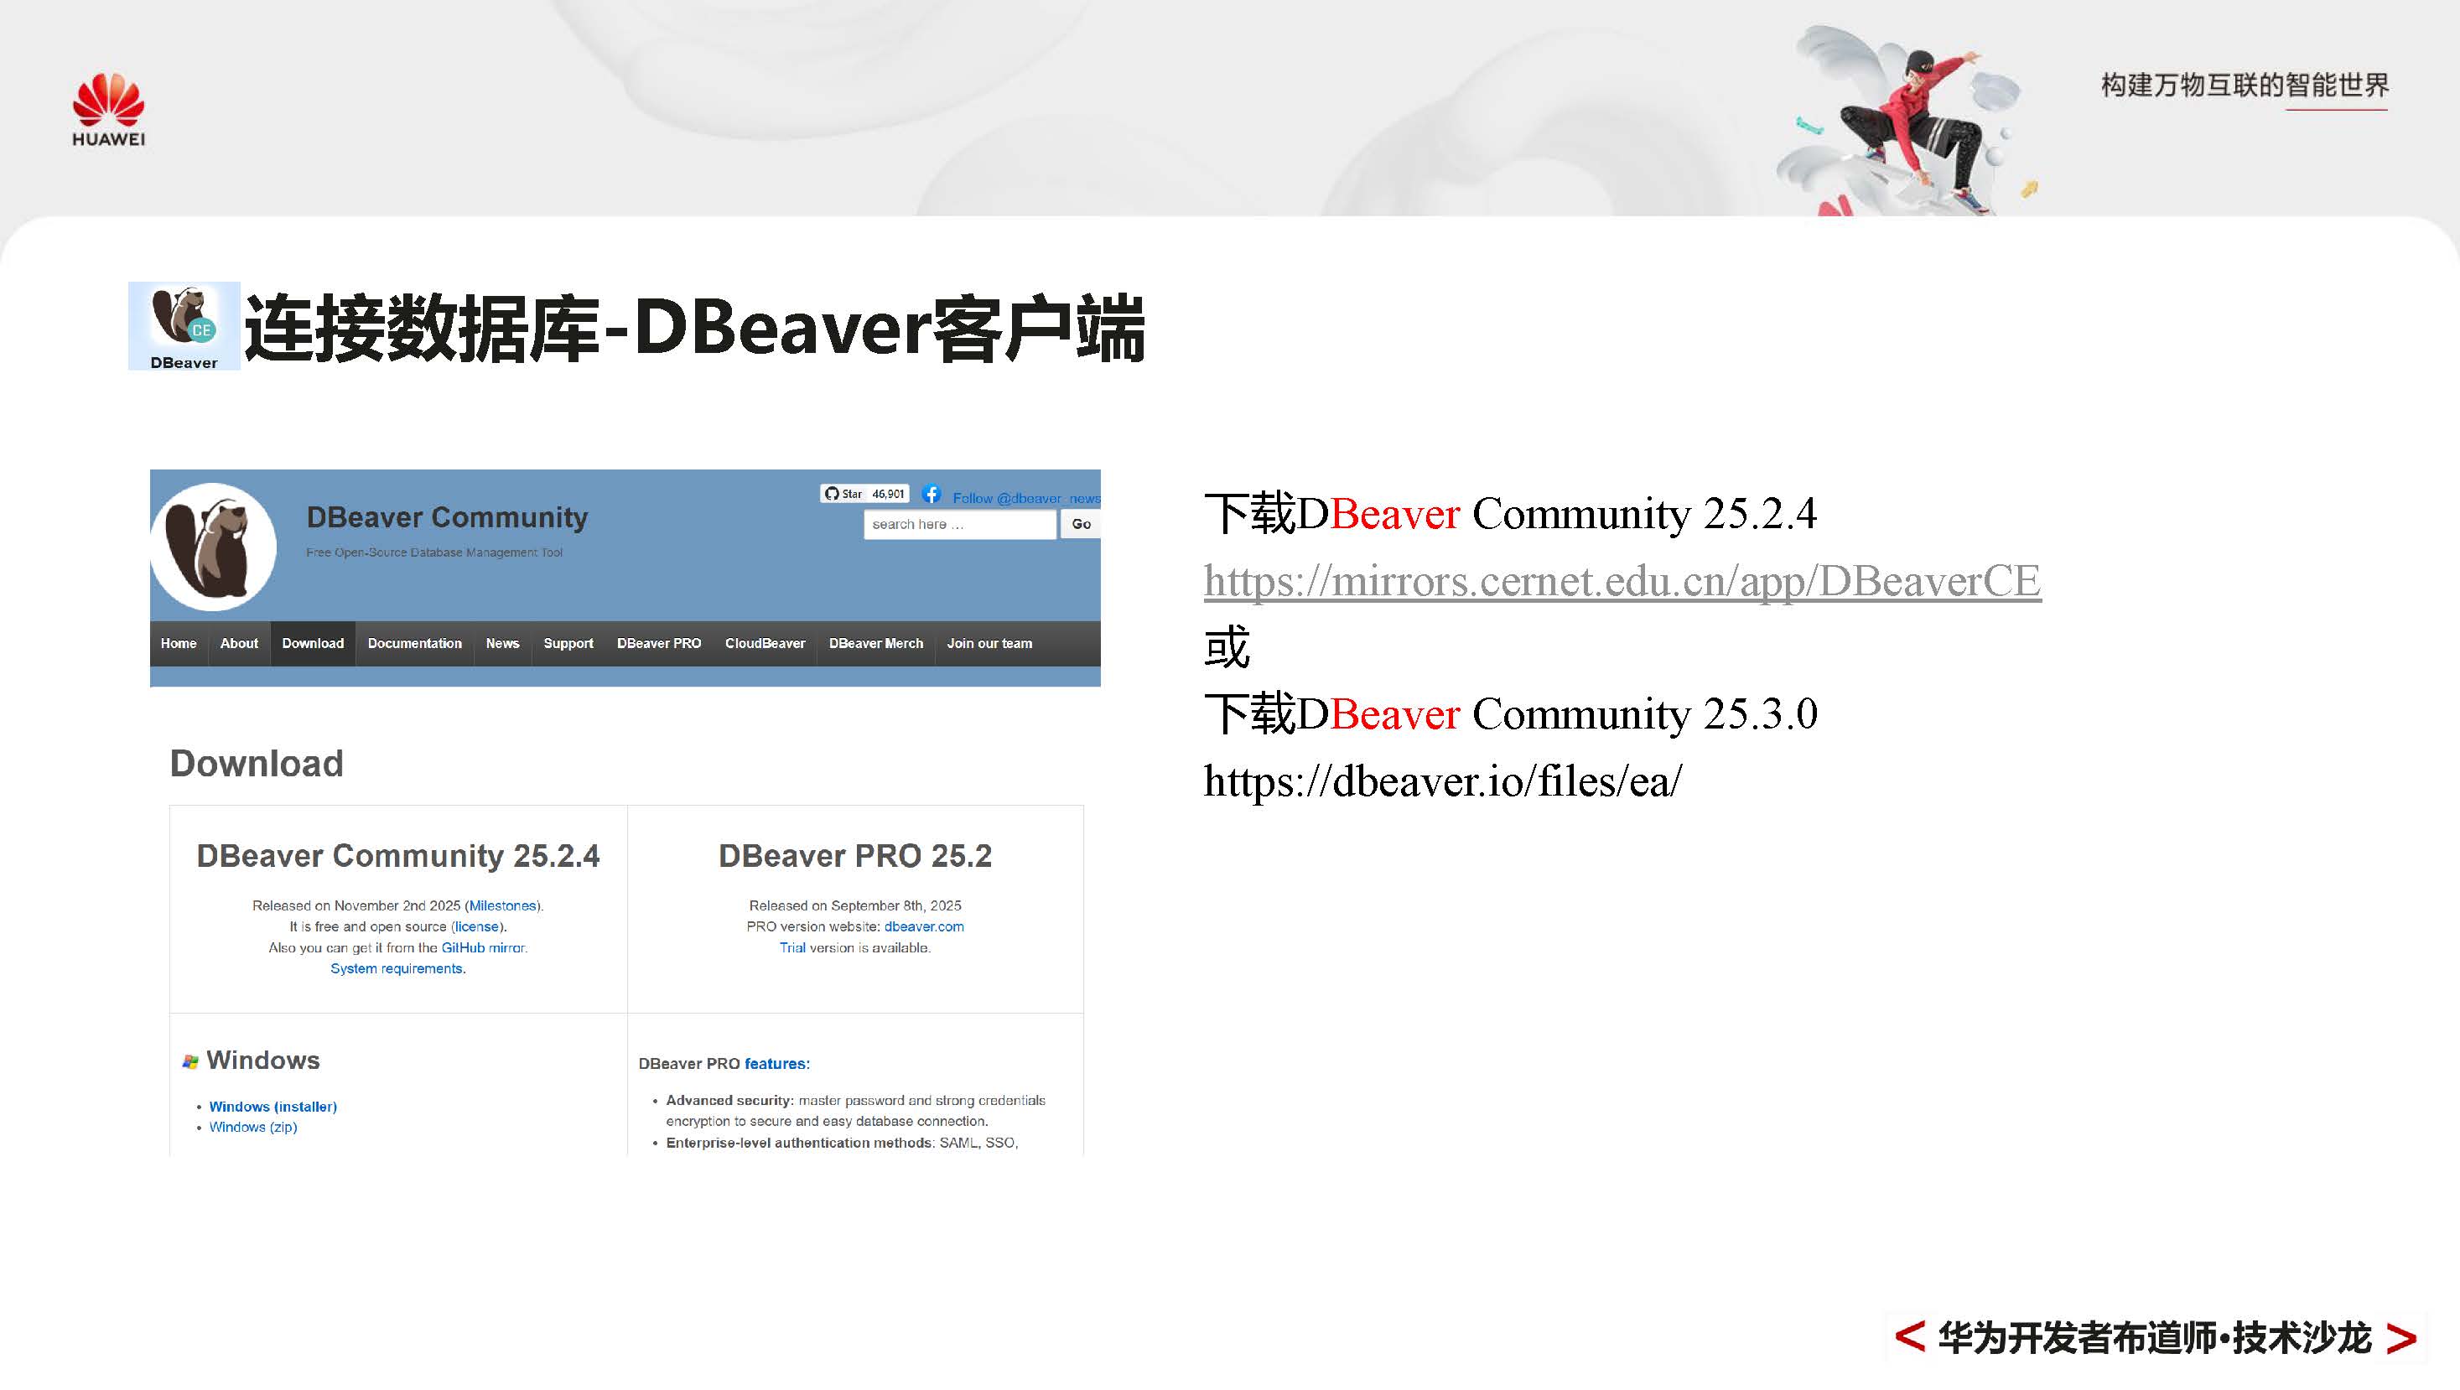Open the Home menu item
Screen dimensions: 2460x1390
coord(178,644)
